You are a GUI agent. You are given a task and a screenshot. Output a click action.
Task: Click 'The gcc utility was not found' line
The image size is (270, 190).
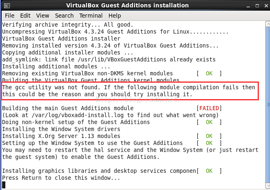pyautogui.click(x=129, y=87)
